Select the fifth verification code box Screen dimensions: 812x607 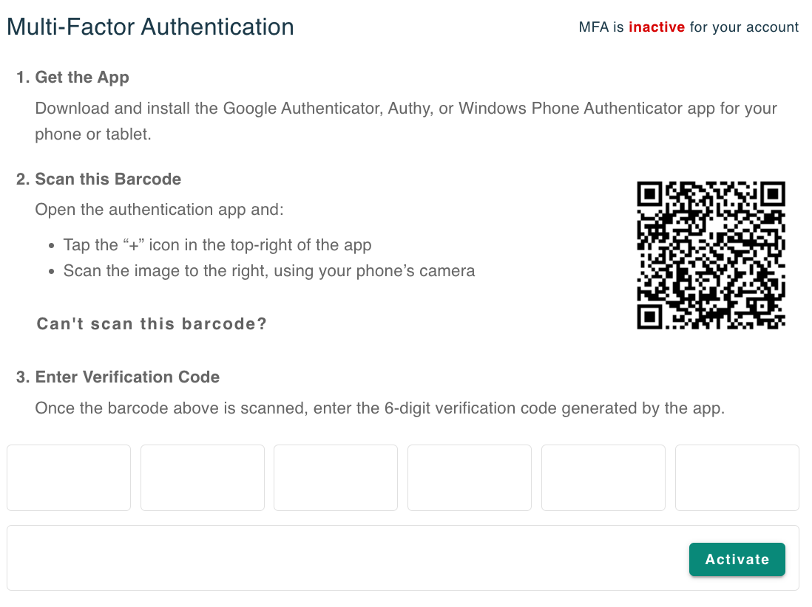(603, 477)
